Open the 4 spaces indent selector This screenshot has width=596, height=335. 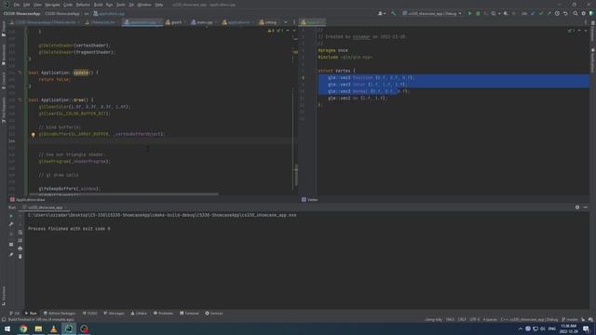tap(490, 319)
